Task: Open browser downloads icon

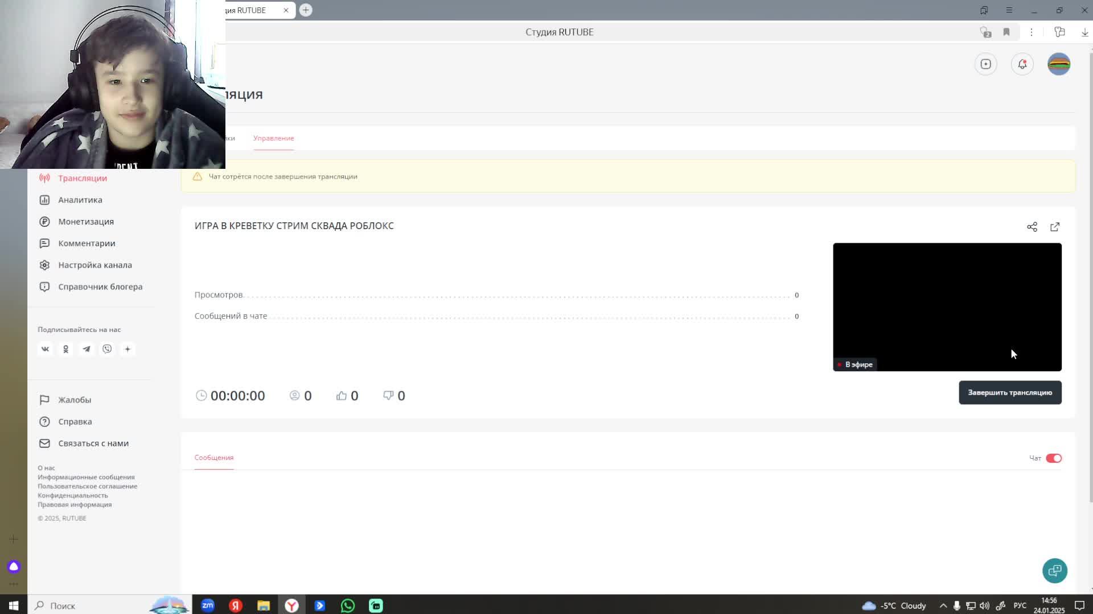Action: [1084, 32]
